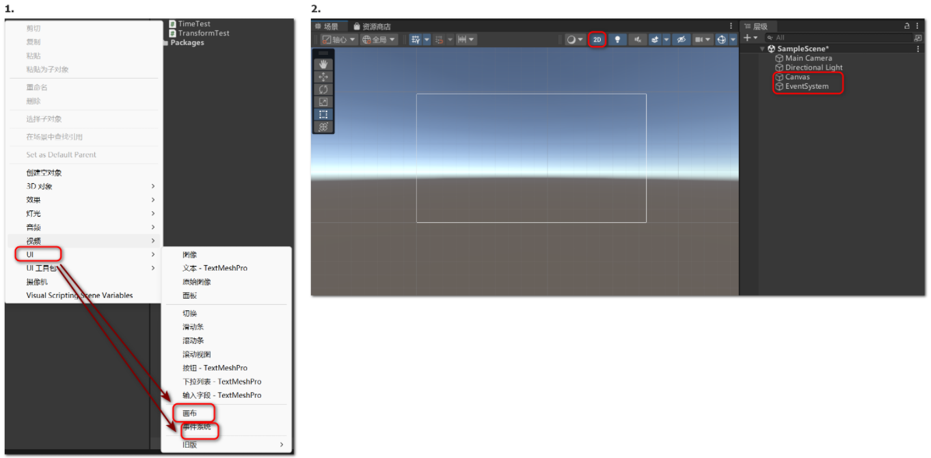Image resolution: width=931 pixels, height=458 pixels.
Task: Select the Move tool in Scene overlay
Action: 323,77
